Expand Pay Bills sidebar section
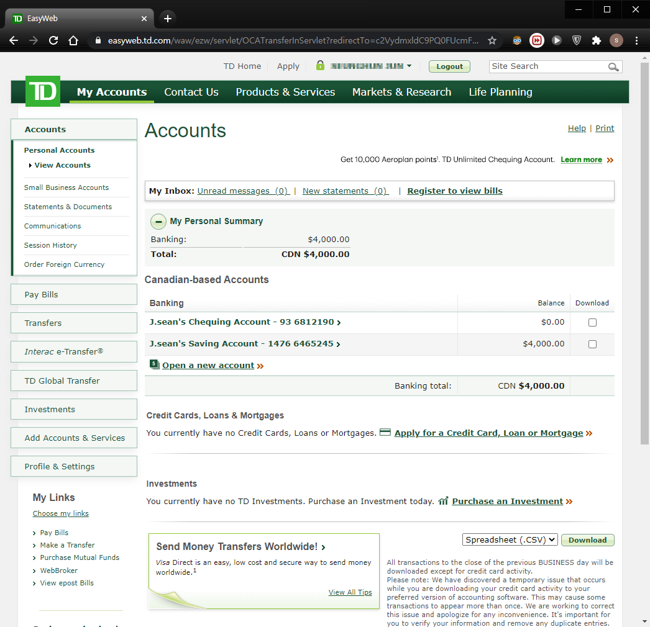 pos(74,294)
